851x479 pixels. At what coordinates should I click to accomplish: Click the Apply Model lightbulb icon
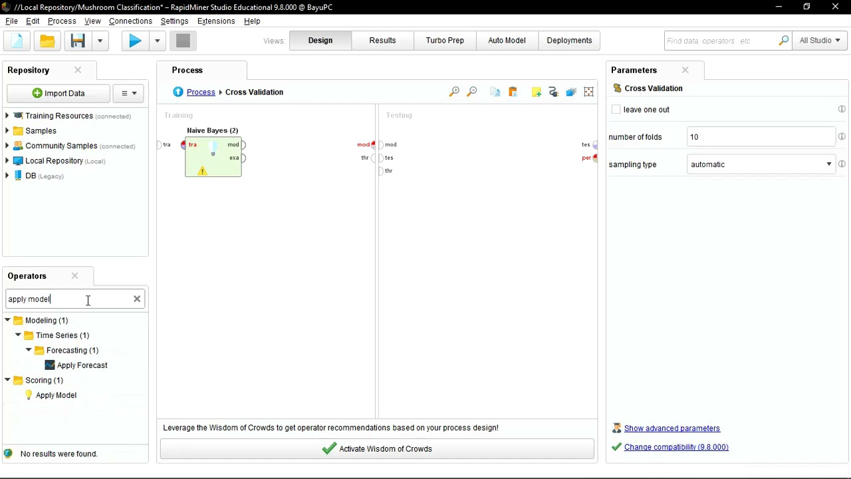coord(29,395)
